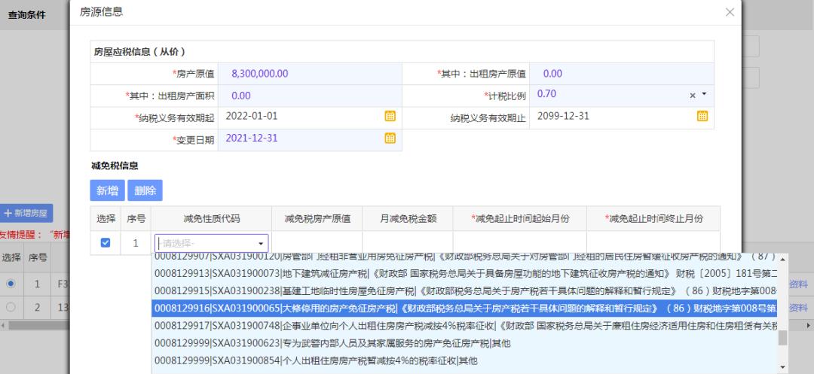The height and width of the screenshot is (374, 814).
Task: Click the dropdown list vertical scrollbar thumb
Action: [x=782, y=337]
